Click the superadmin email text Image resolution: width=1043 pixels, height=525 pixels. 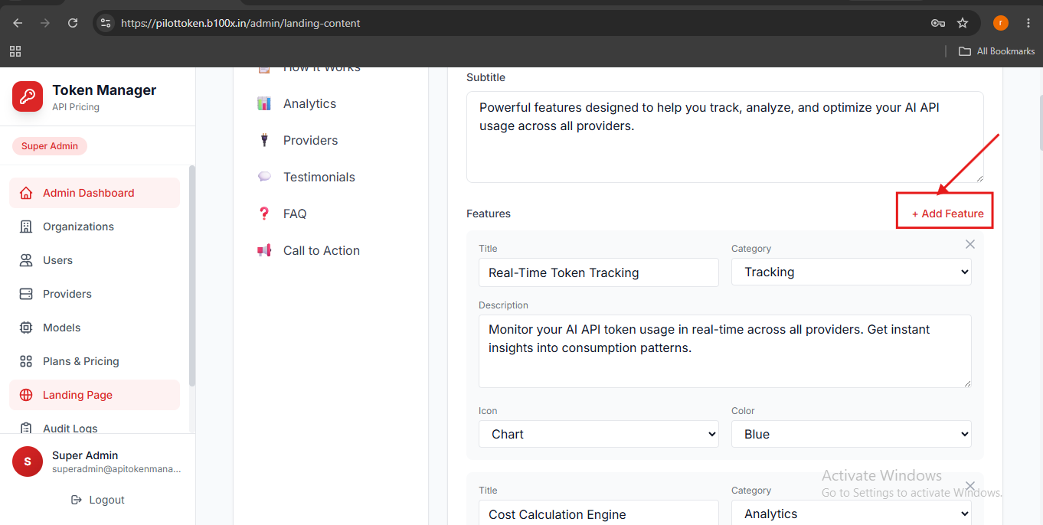[x=116, y=469]
